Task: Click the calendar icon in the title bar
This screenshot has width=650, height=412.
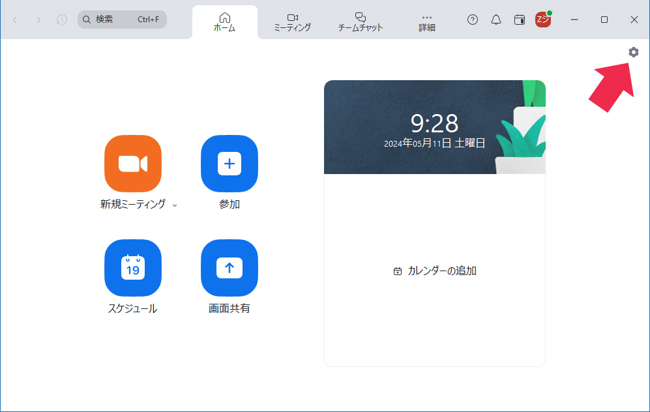Action: (x=520, y=20)
